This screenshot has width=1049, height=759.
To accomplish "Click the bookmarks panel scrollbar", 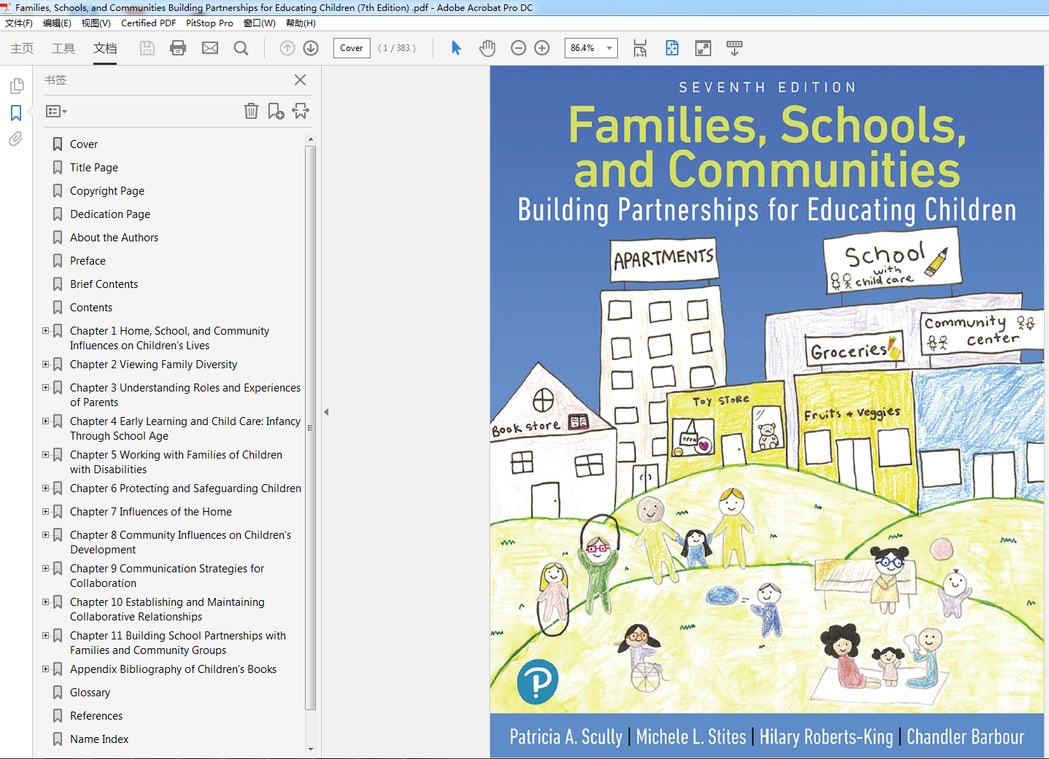I will 311,428.
